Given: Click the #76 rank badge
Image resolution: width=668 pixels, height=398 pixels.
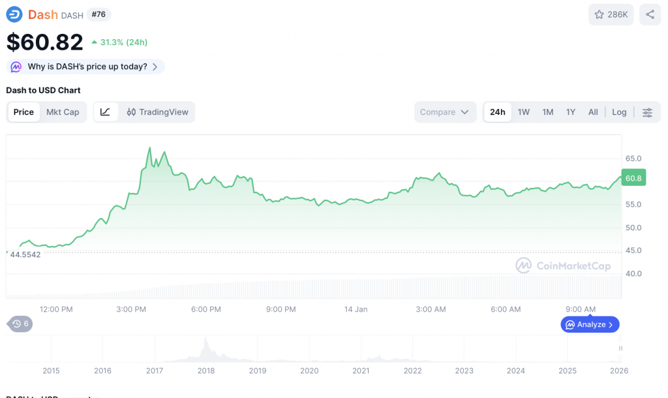Looking at the screenshot, I should click(x=99, y=14).
